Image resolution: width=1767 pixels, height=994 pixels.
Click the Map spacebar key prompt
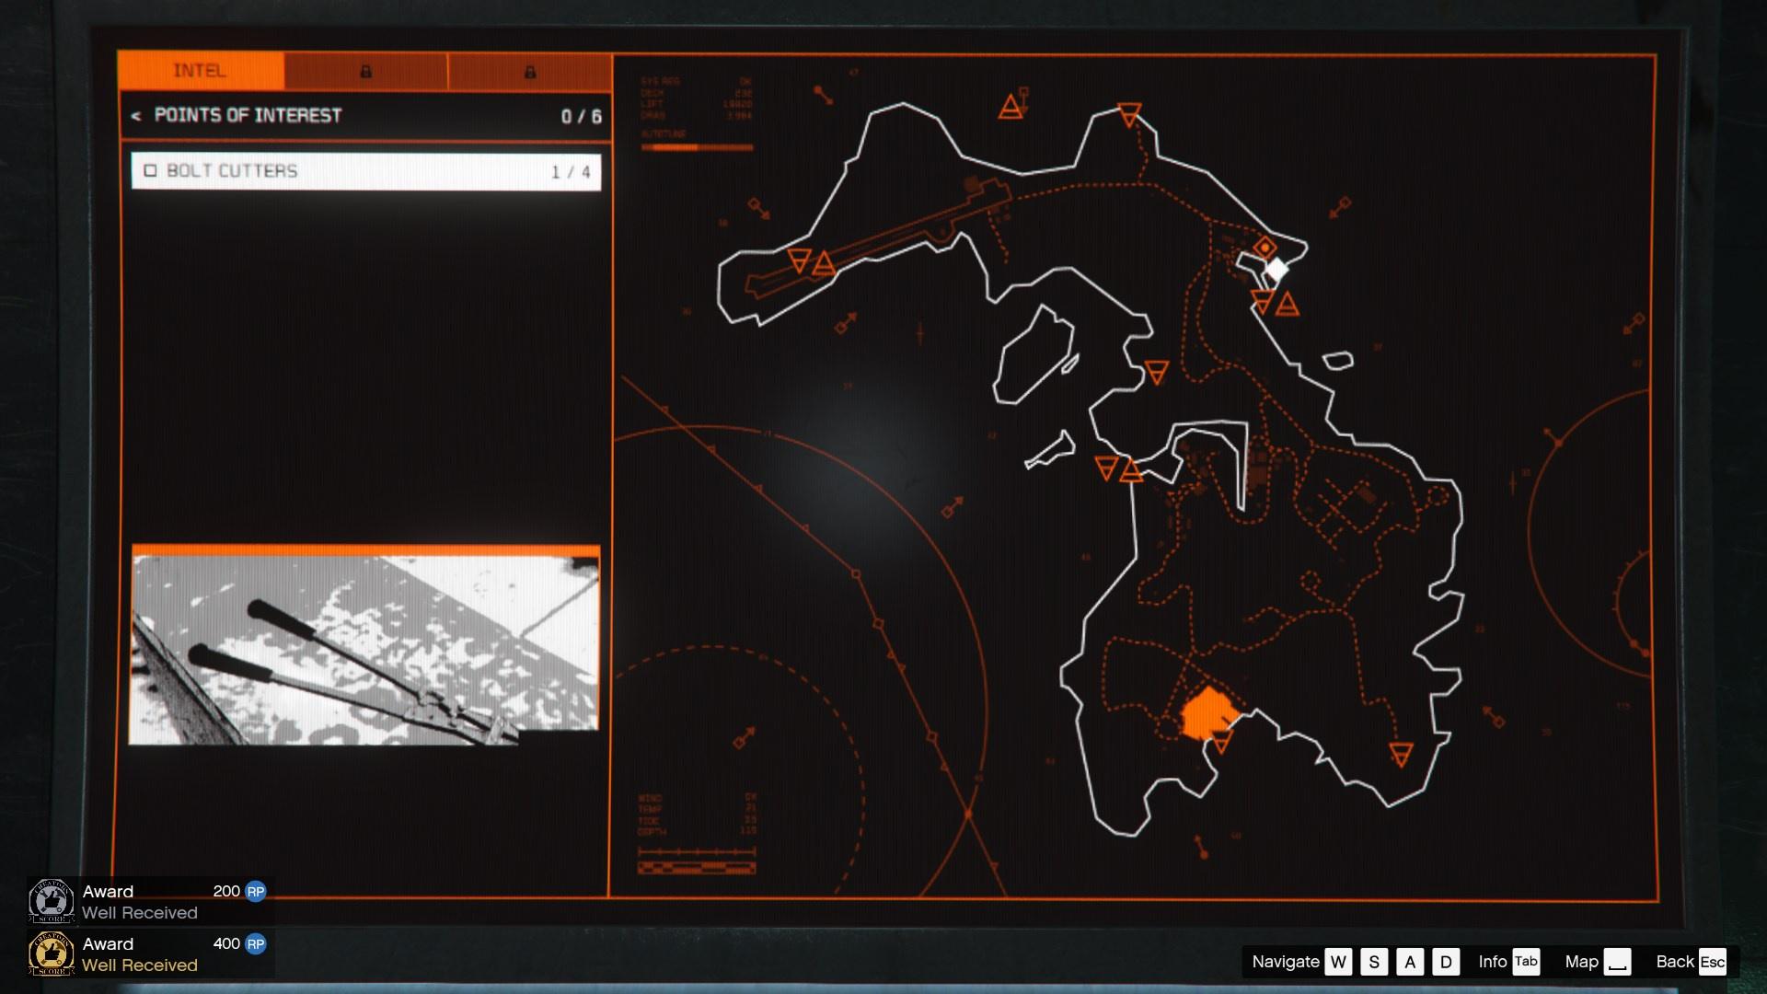pos(1617,962)
